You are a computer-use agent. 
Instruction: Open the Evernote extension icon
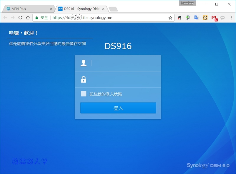[179, 18]
